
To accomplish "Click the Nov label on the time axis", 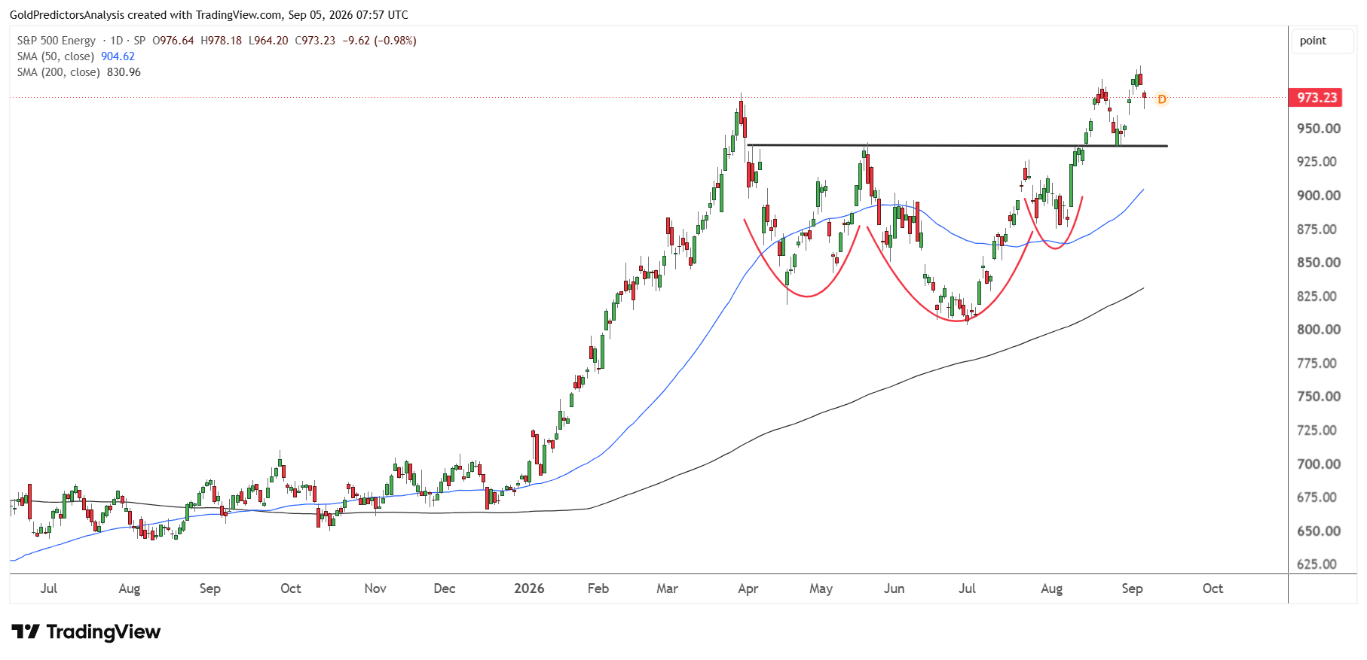I will coord(375,589).
